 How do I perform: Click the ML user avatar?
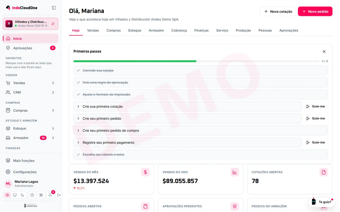click(8, 184)
